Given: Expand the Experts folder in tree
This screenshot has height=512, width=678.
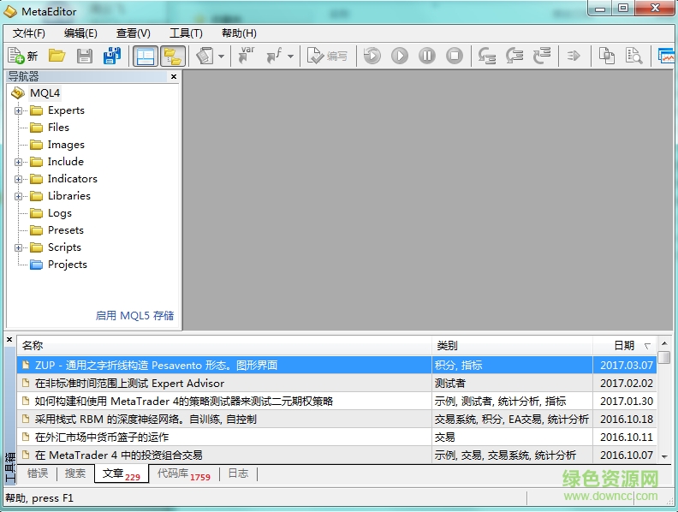Looking at the screenshot, I should (x=18, y=110).
